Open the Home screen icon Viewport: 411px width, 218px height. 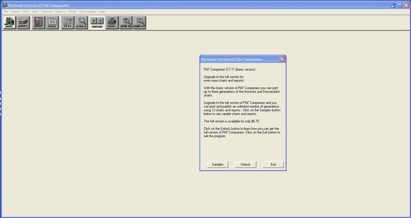[9, 23]
